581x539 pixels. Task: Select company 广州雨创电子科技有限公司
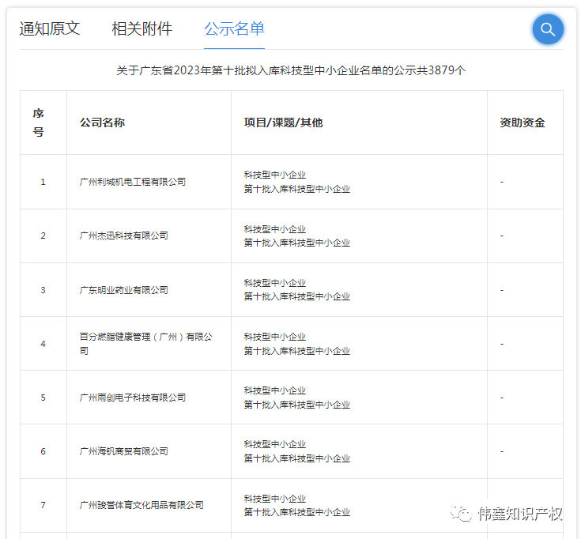(133, 398)
